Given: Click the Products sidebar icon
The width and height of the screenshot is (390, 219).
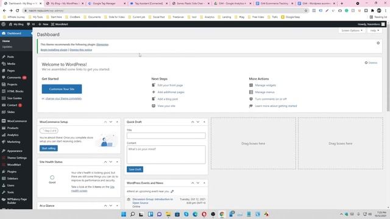Looking at the screenshot, I should pos(4,128).
